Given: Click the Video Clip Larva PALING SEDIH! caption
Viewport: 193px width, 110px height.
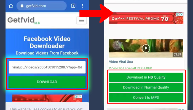Looking at the screenshot, I should (x=130, y=68).
